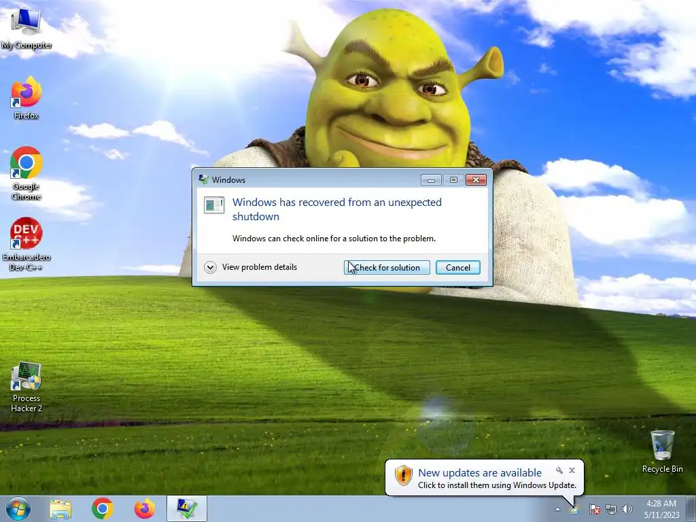Screen dimensions: 696x522
Task: Click the dialog's maximize button
Action: tap(453, 179)
